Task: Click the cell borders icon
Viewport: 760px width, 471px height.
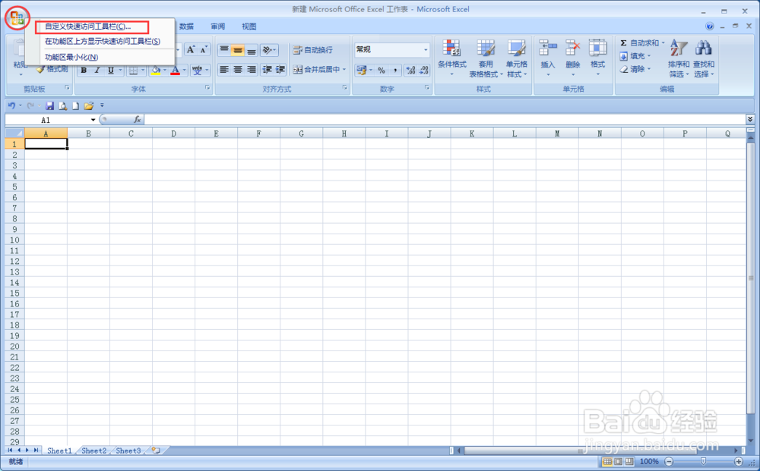Action: (x=133, y=71)
